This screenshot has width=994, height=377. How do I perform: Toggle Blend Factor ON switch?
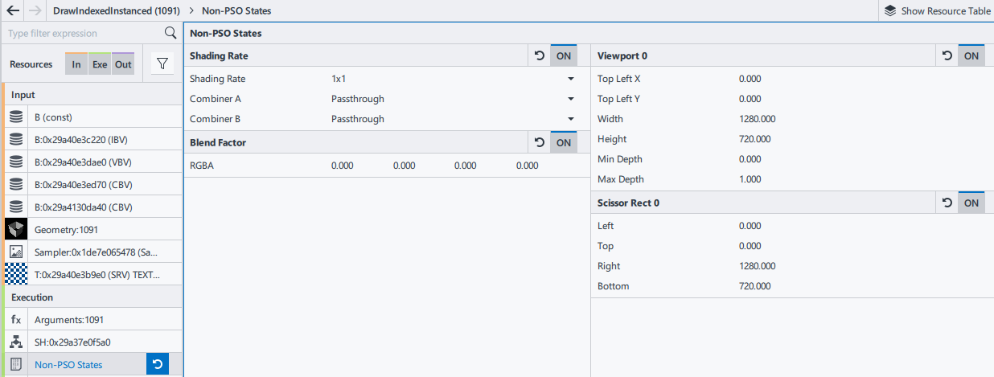(x=564, y=142)
